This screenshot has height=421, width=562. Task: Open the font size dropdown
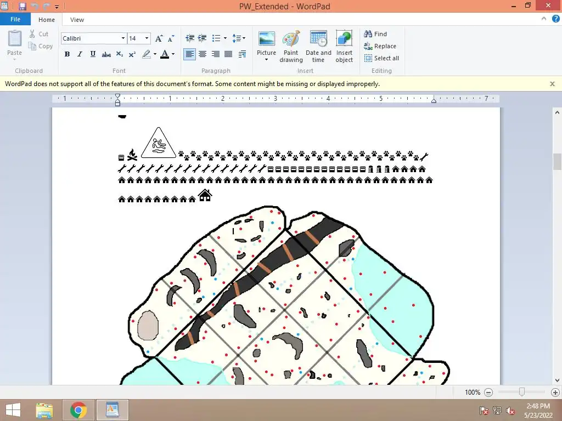[x=147, y=38]
